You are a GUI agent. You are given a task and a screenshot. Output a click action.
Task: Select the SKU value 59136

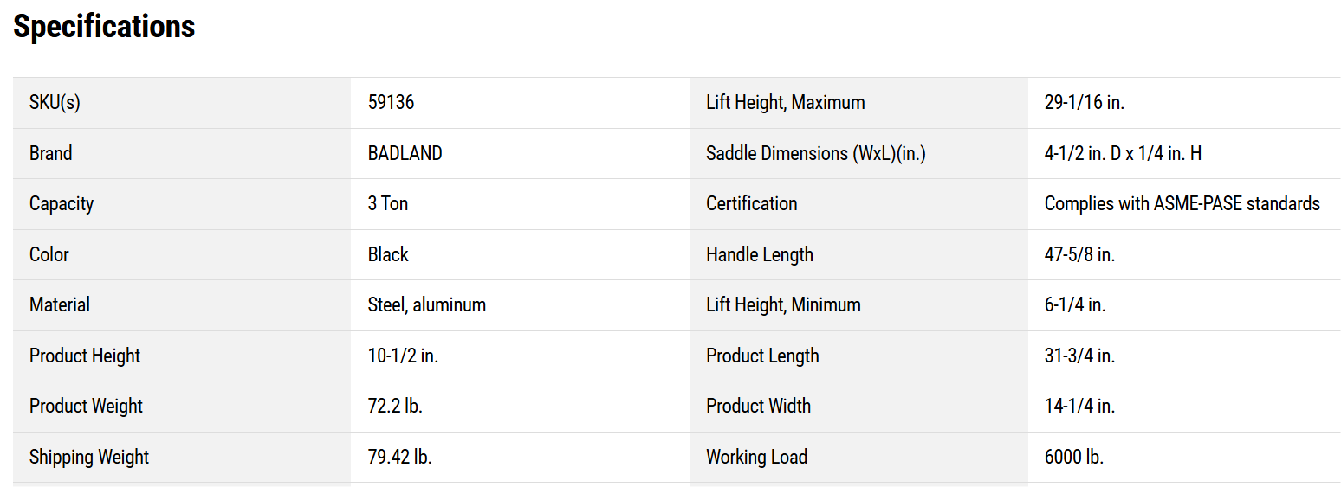(x=391, y=102)
